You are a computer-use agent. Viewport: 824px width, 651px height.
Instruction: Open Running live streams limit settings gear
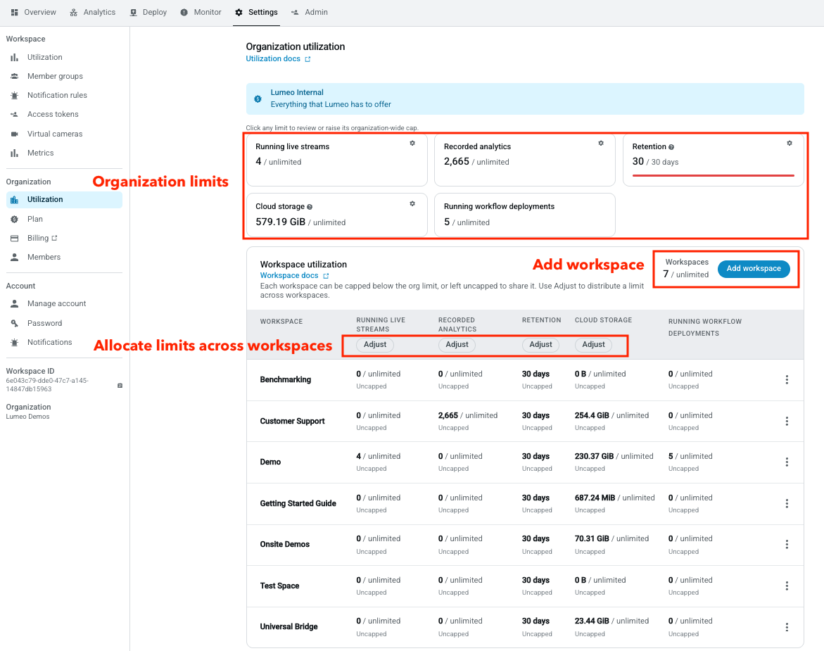click(412, 143)
